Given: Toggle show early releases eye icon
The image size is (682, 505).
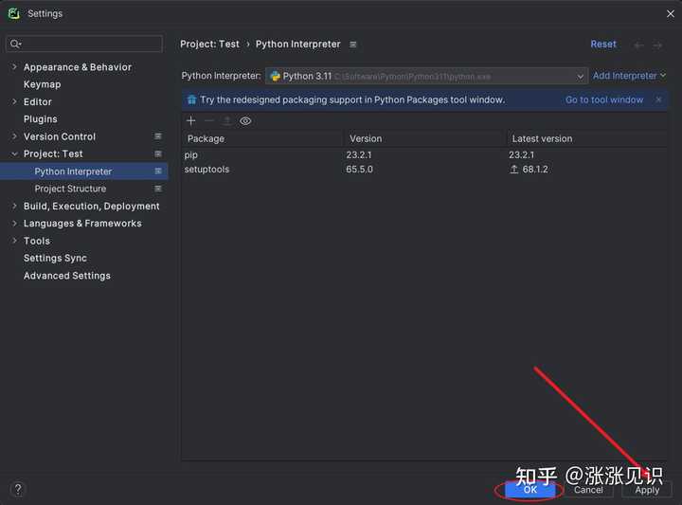Looking at the screenshot, I should click(245, 121).
